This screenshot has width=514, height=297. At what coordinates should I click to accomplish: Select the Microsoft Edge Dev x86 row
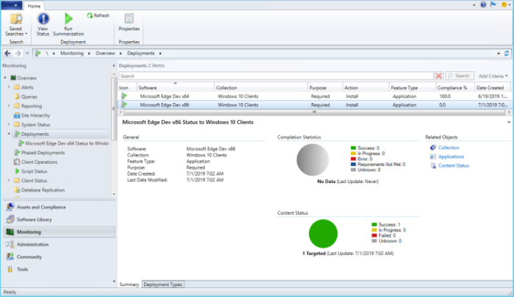tap(314, 105)
